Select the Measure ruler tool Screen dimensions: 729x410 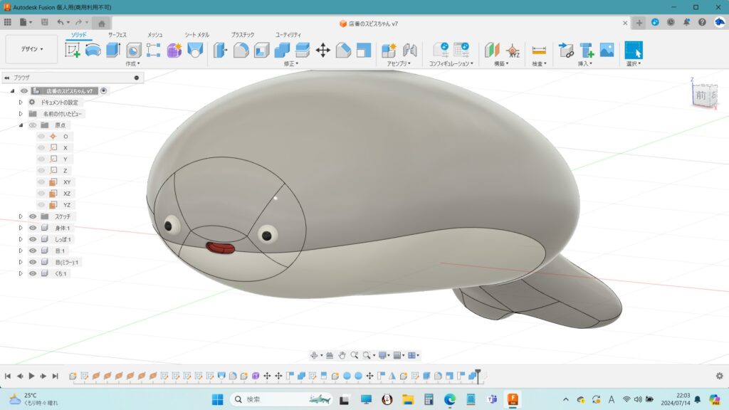539,50
